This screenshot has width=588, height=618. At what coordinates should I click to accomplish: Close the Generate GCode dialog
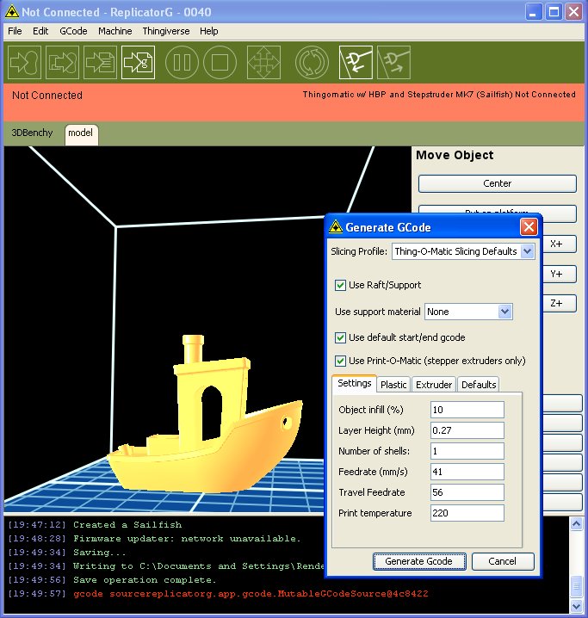pos(529,227)
